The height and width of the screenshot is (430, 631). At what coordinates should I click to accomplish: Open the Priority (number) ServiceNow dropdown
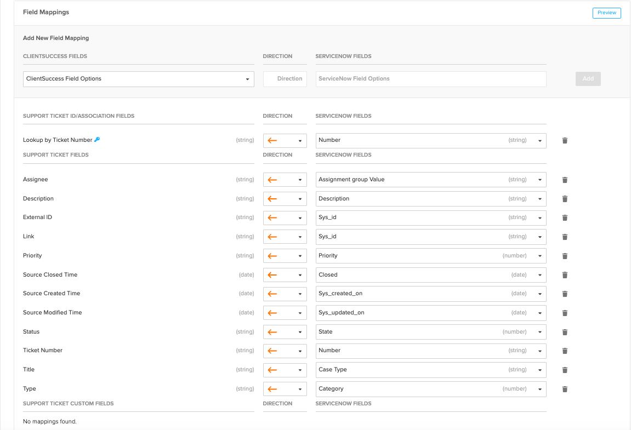431,256
